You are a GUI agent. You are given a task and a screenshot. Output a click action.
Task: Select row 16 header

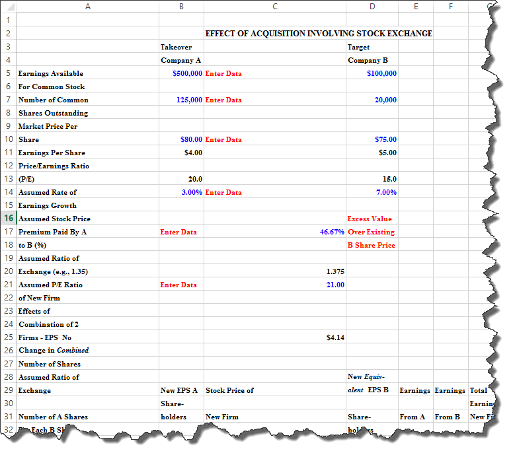coord(8,219)
